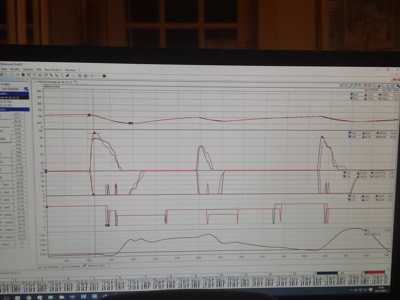Switch to the Test Database tab
The height and width of the screenshot is (300, 400).
pyautogui.click(x=48, y=266)
